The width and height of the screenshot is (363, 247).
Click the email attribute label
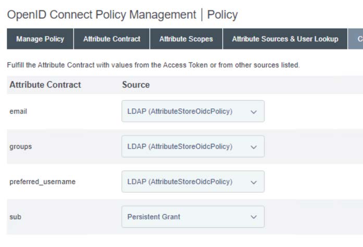18,112
